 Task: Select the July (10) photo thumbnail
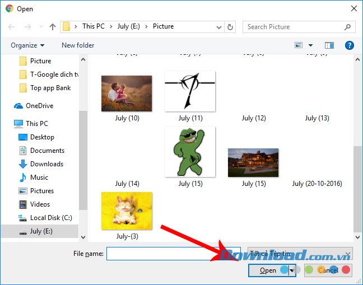(127, 94)
